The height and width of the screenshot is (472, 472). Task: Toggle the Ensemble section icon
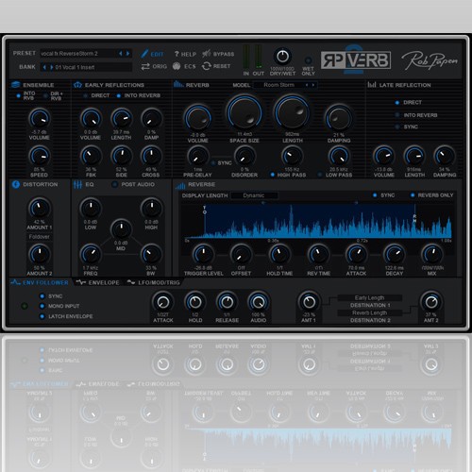coord(15,85)
